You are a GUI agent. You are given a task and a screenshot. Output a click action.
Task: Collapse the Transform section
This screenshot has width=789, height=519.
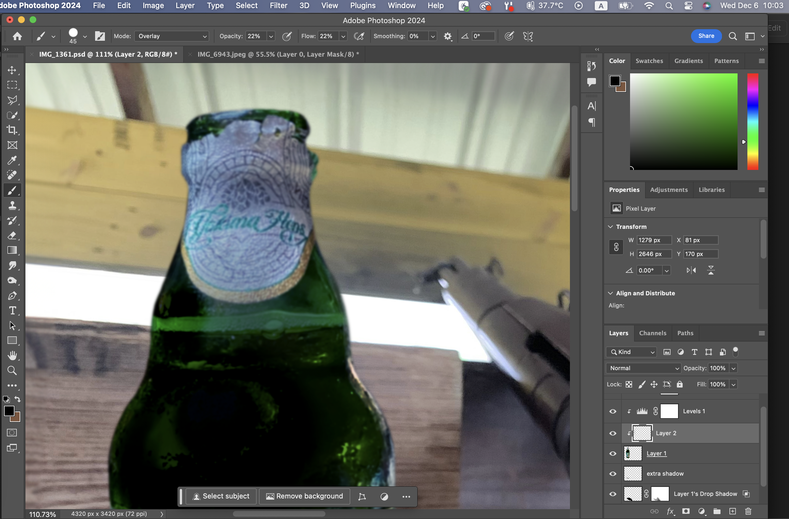click(x=610, y=227)
